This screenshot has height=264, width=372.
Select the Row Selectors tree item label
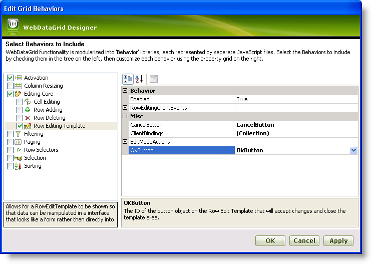41,150
